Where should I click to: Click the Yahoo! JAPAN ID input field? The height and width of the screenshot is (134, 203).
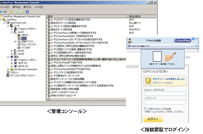[165, 93]
